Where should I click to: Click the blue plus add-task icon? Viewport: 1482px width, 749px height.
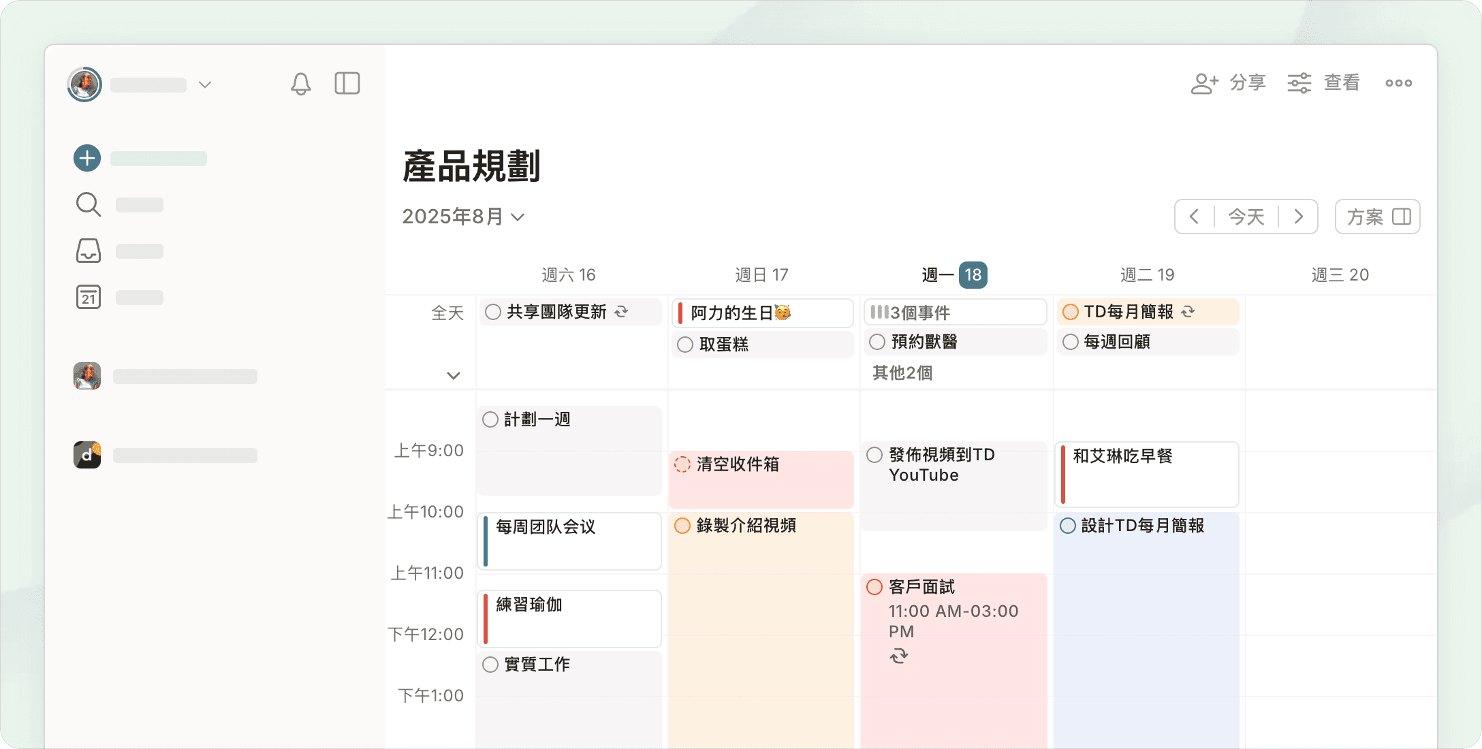pos(87,158)
